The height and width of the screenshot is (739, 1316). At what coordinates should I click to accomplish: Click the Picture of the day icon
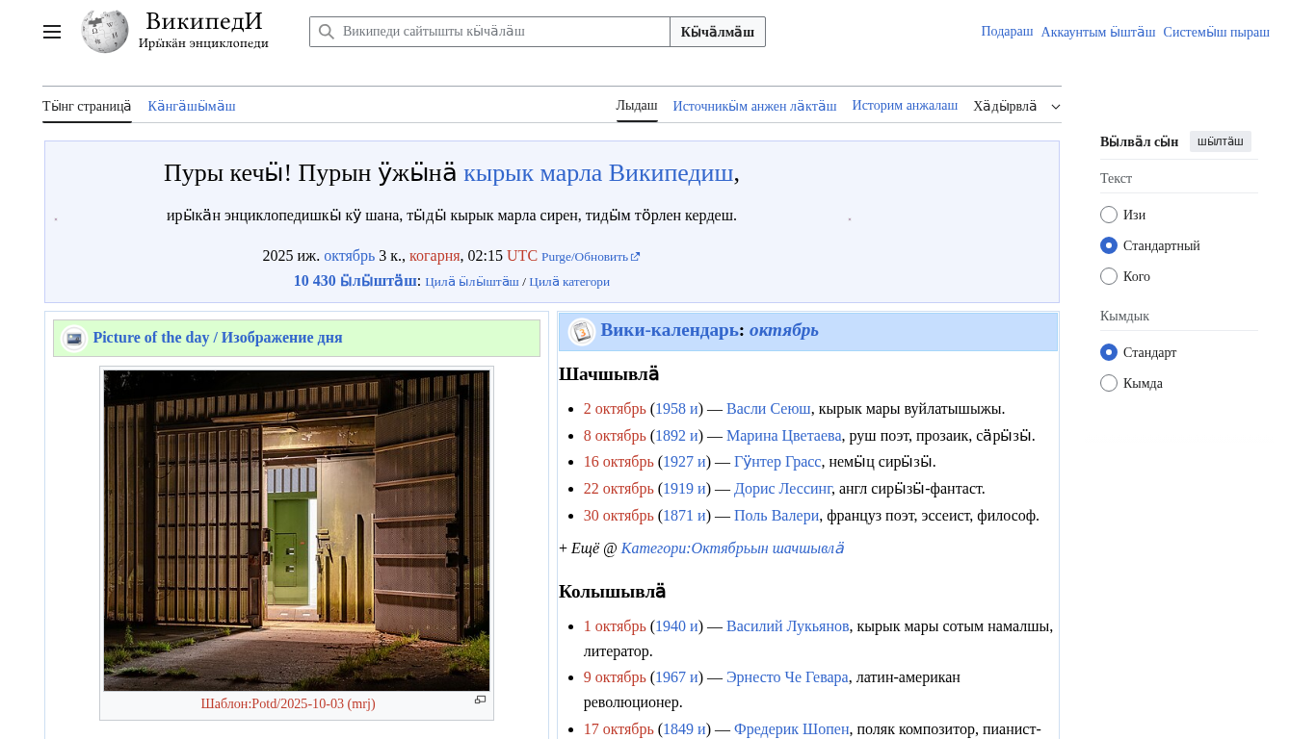pyautogui.click(x=74, y=338)
